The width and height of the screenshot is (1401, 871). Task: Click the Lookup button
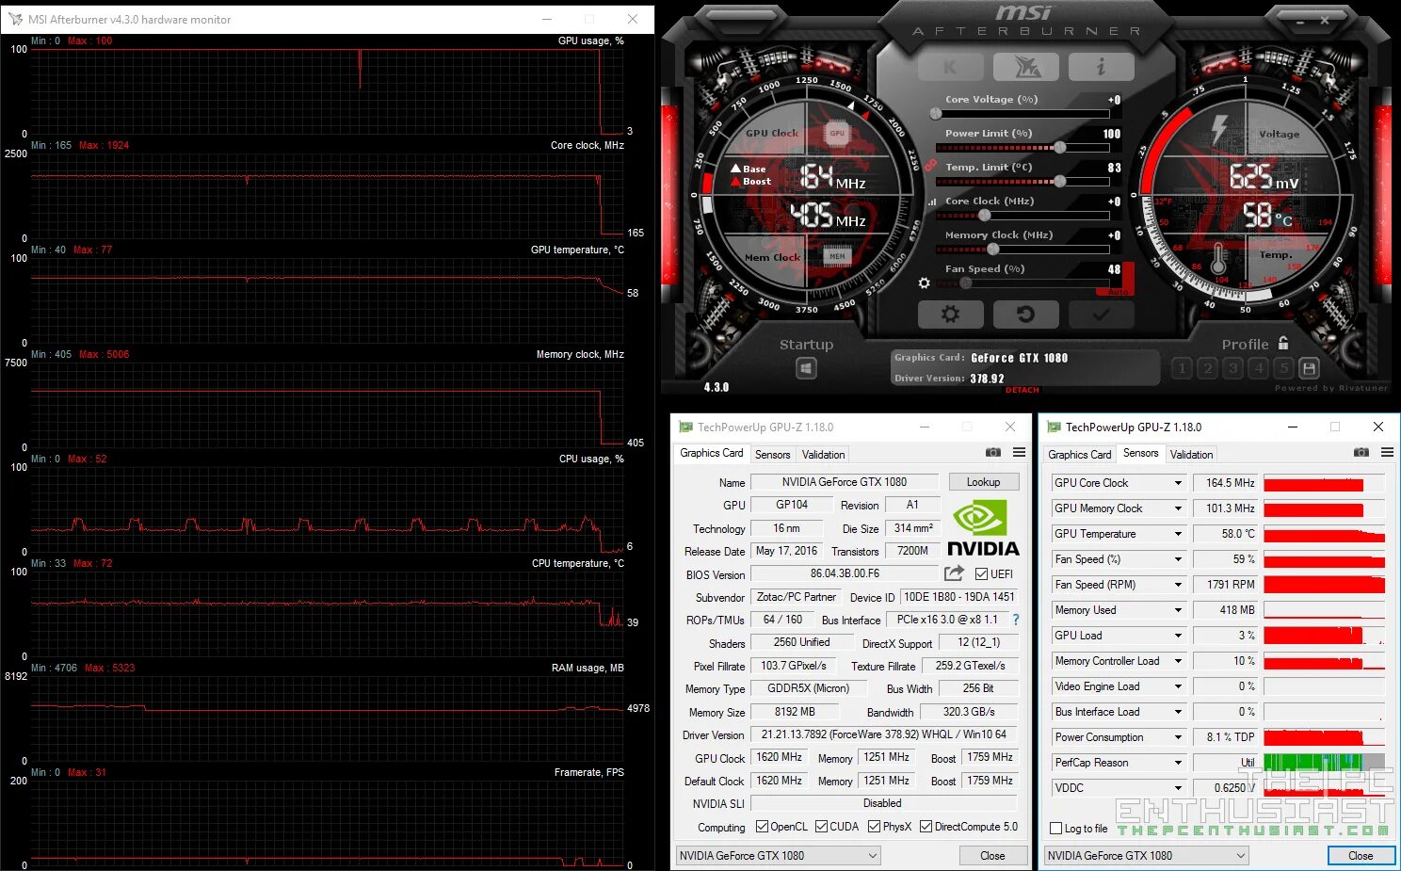(x=983, y=482)
